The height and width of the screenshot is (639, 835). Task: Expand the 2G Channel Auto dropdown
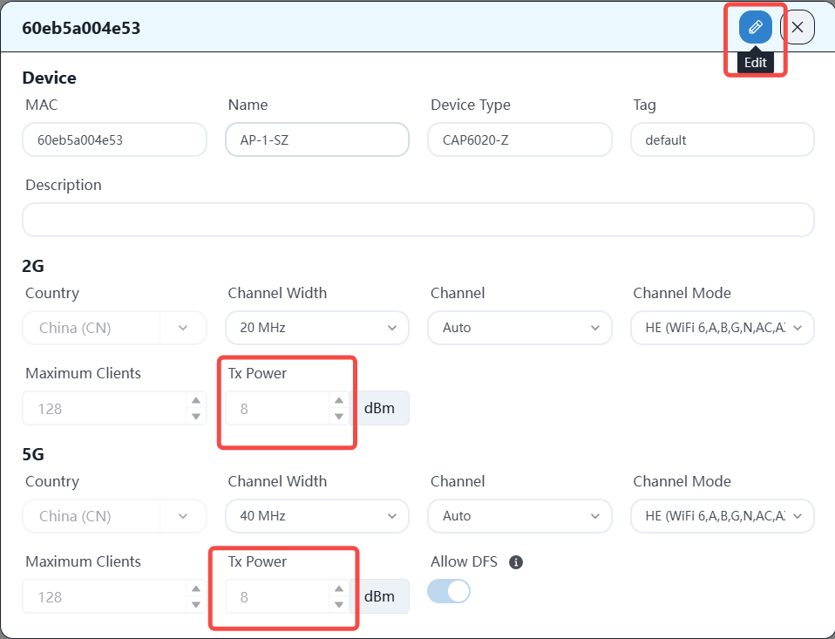[x=519, y=328]
